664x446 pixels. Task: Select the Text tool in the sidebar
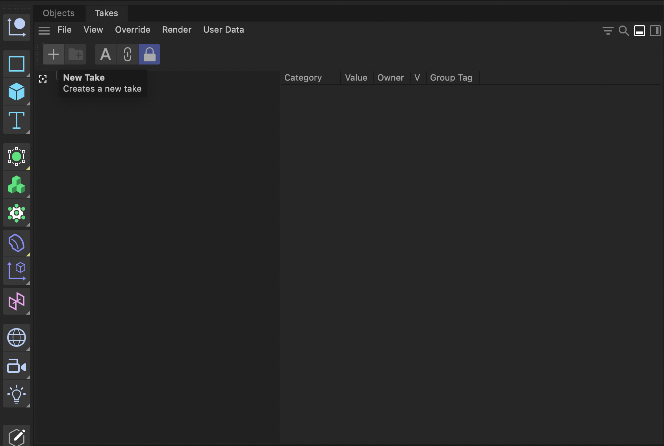(x=17, y=120)
